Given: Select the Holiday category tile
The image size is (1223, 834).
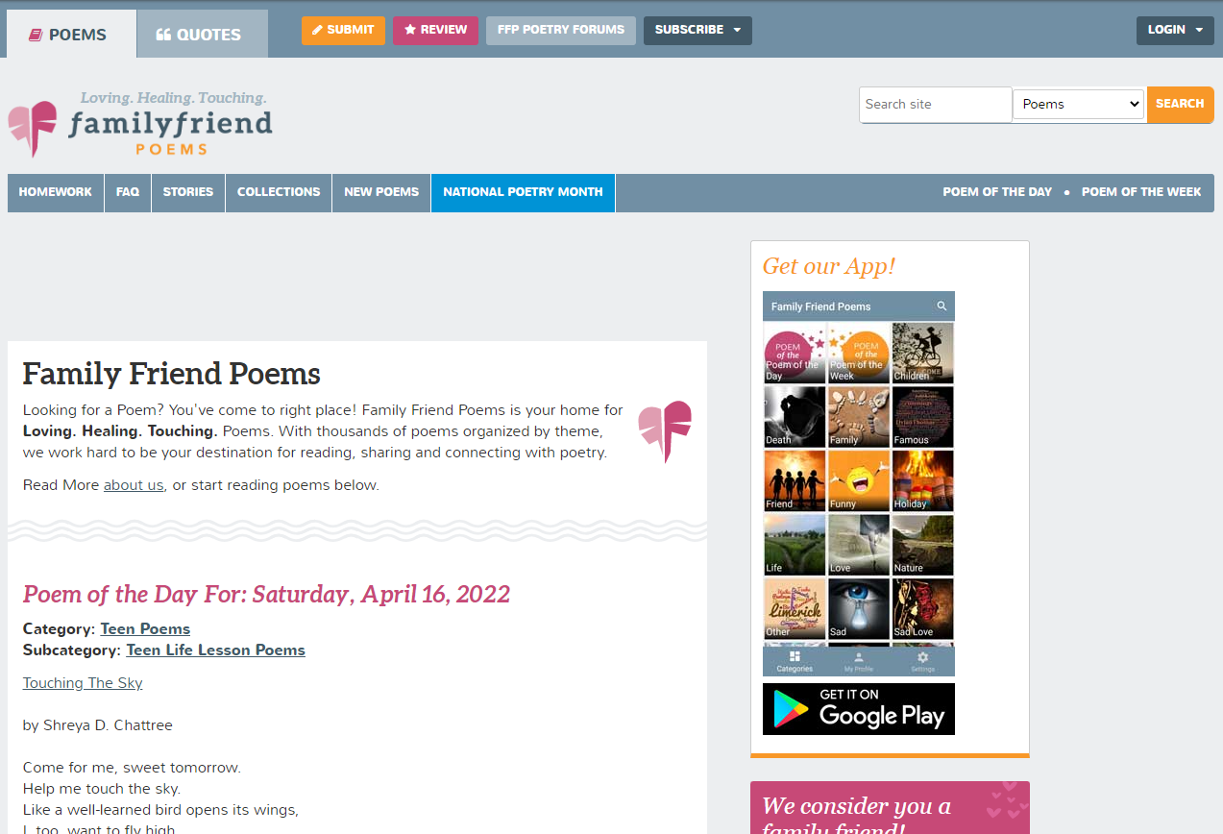Looking at the screenshot, I should (922, 480).
